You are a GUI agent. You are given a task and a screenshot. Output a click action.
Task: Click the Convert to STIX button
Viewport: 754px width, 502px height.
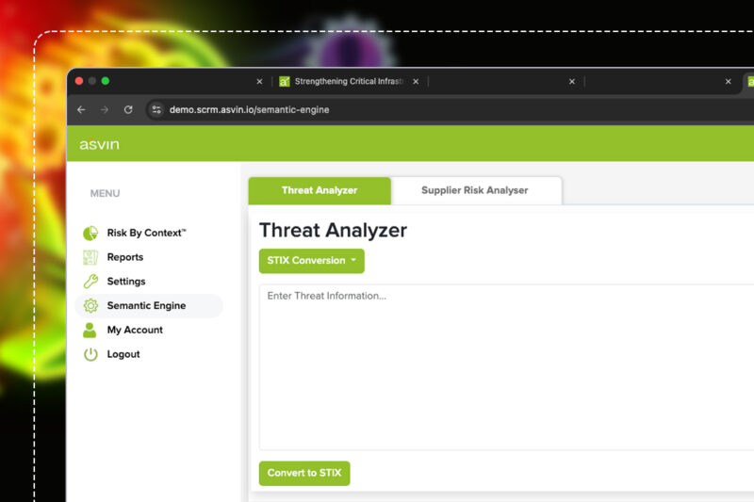click(x=304, y=473)
